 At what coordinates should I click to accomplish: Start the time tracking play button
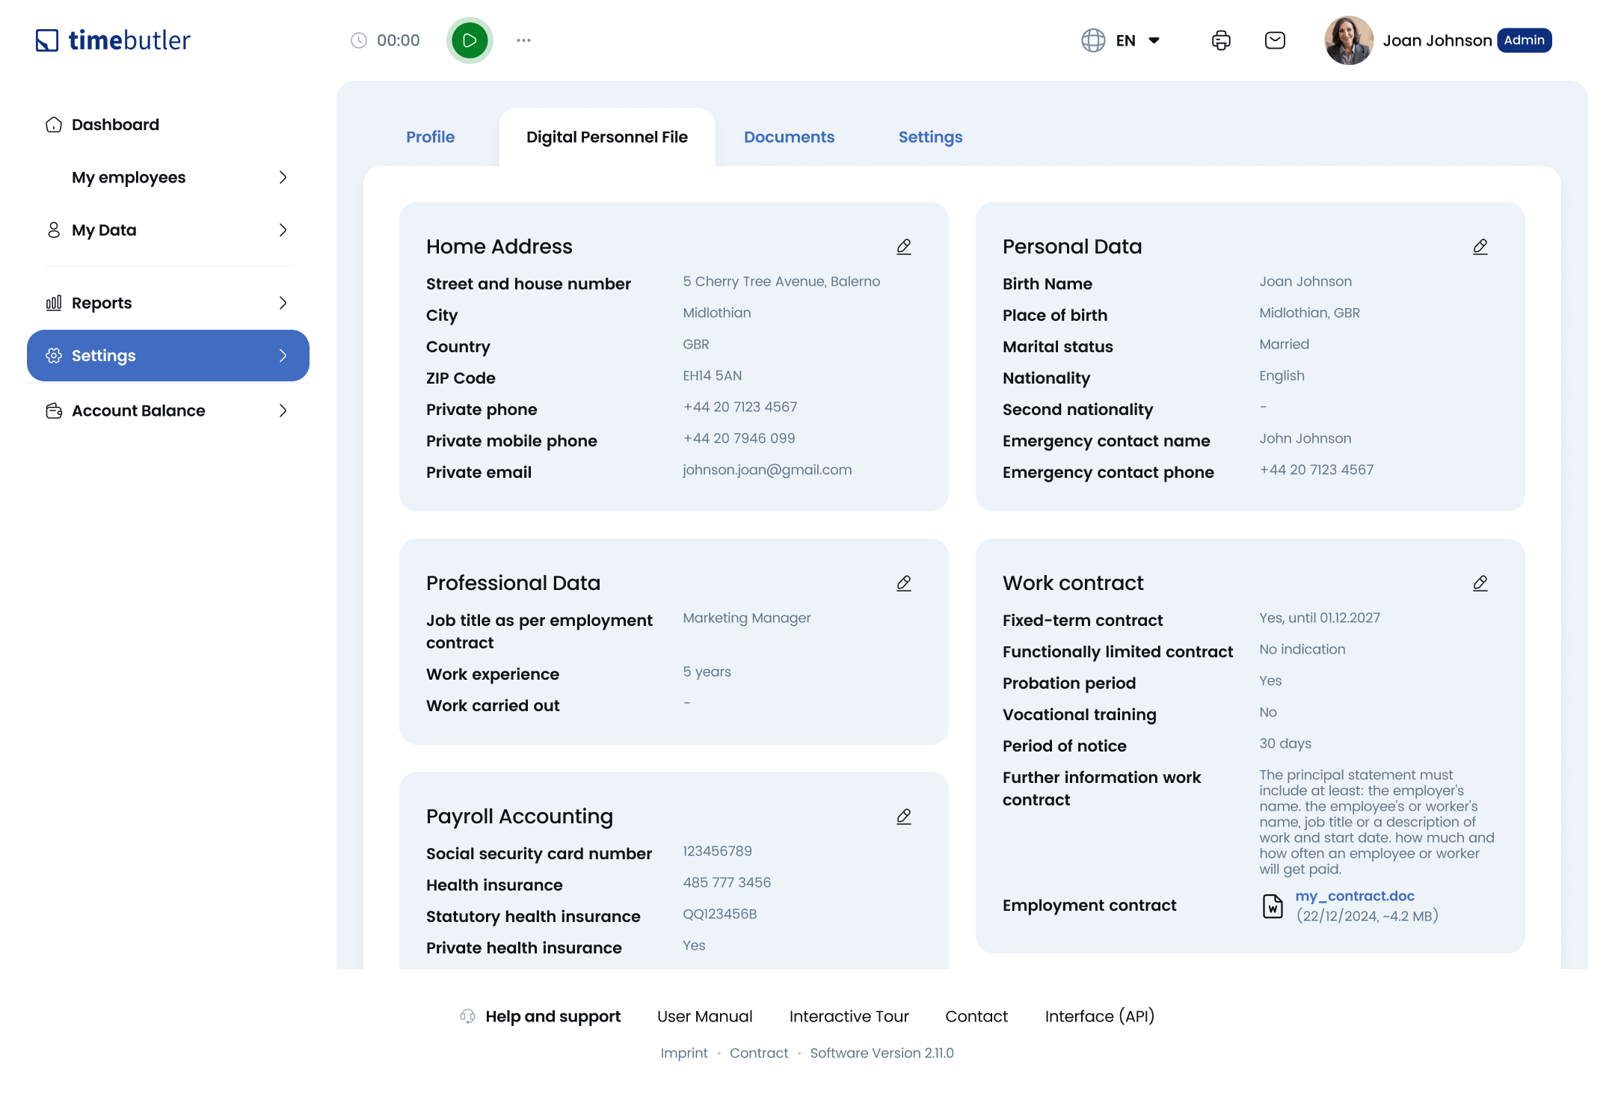click(470, 40)
